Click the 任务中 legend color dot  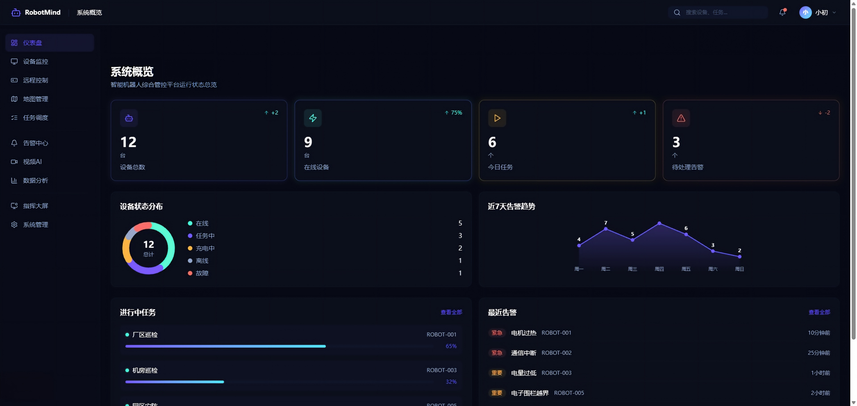(x=190, y=236)
